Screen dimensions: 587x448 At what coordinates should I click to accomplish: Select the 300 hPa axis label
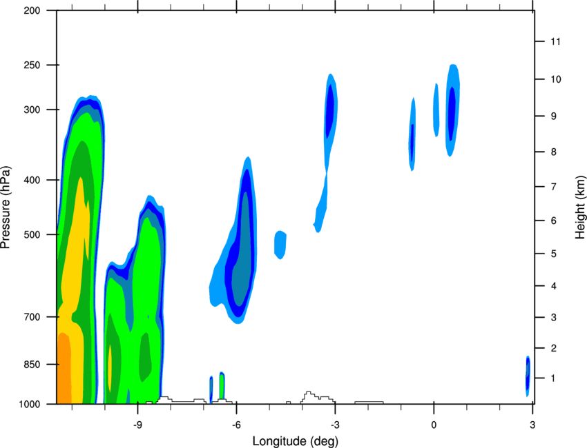(32, 110)
